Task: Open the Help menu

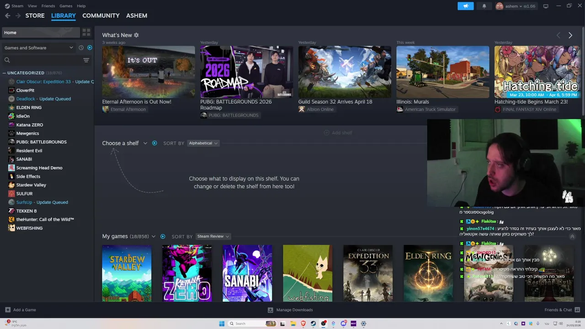Action: [81, 6]
